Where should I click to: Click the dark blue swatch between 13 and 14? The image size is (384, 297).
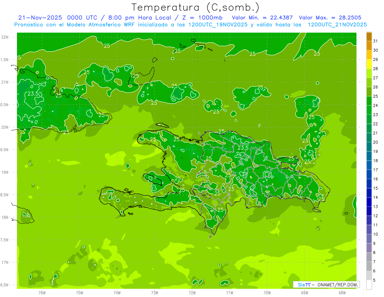click(369, 202)
